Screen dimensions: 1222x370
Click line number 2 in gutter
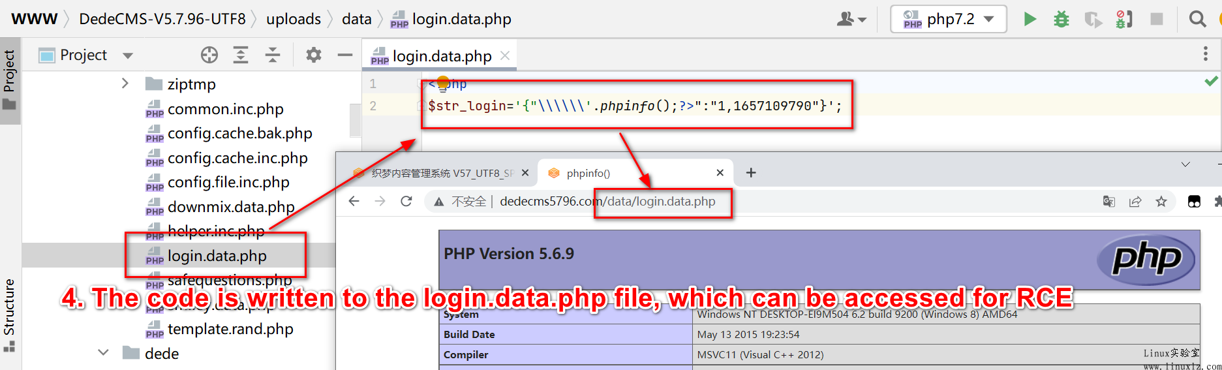(x=373, y=106)
